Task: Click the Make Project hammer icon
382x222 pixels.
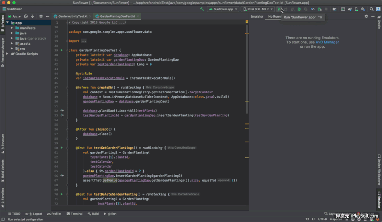Action: (x=202, y=9)
